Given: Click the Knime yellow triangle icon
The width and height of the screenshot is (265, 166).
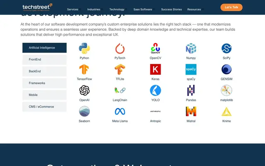Looking at the screenshot, I should click(x=226, y=112).
